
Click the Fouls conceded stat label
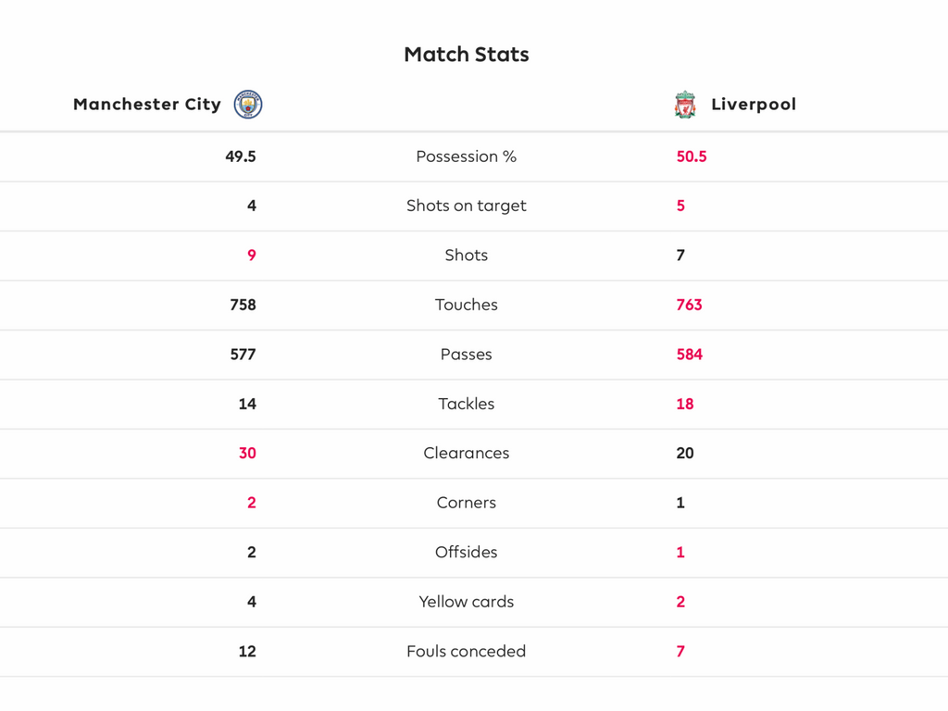coord(467,652)
